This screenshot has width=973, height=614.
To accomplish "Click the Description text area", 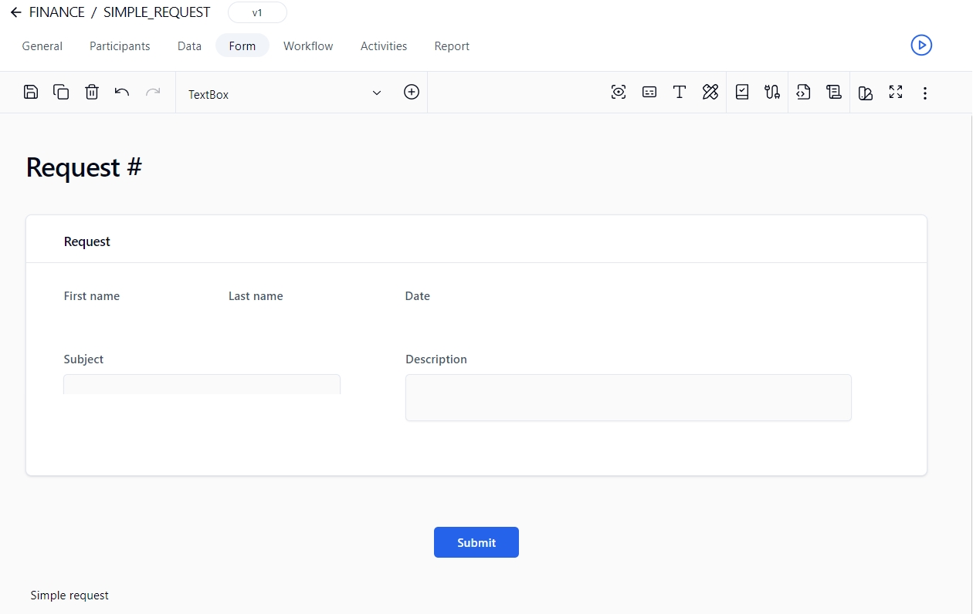I will 628,398.
